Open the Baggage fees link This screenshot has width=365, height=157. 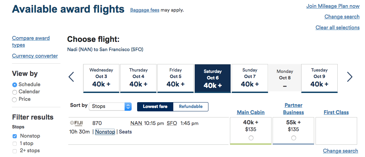(145, 10)
